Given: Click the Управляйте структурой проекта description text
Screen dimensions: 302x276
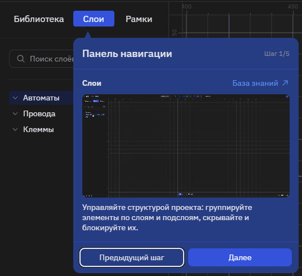Looking at the screenshot, I should pyautogui.click(x=167, y=217).
